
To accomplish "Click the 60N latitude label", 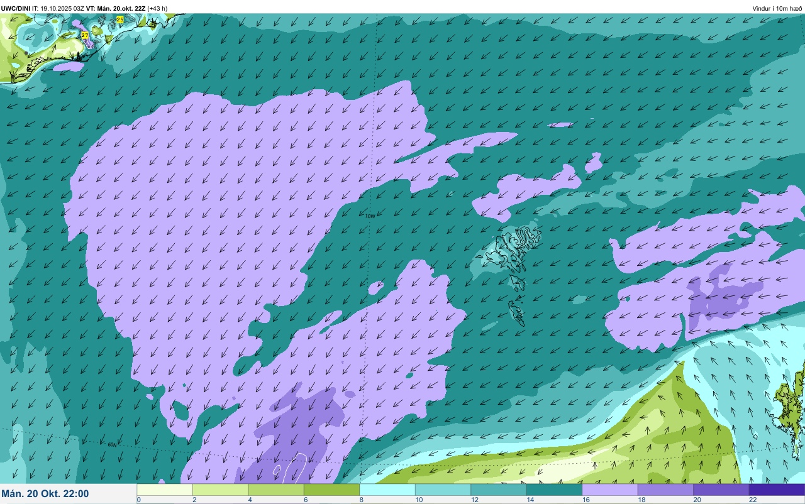I will [112, 444].
